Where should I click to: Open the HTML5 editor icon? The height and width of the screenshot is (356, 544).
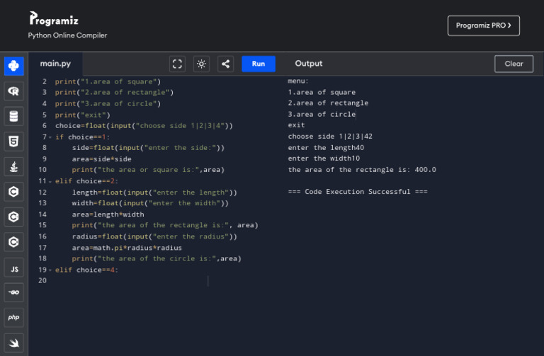[13, 142]
